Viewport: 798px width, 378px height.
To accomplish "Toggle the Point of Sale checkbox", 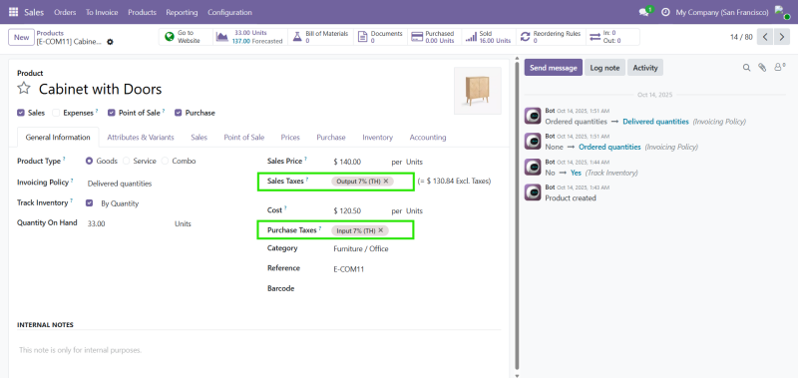I will point(112,113).
